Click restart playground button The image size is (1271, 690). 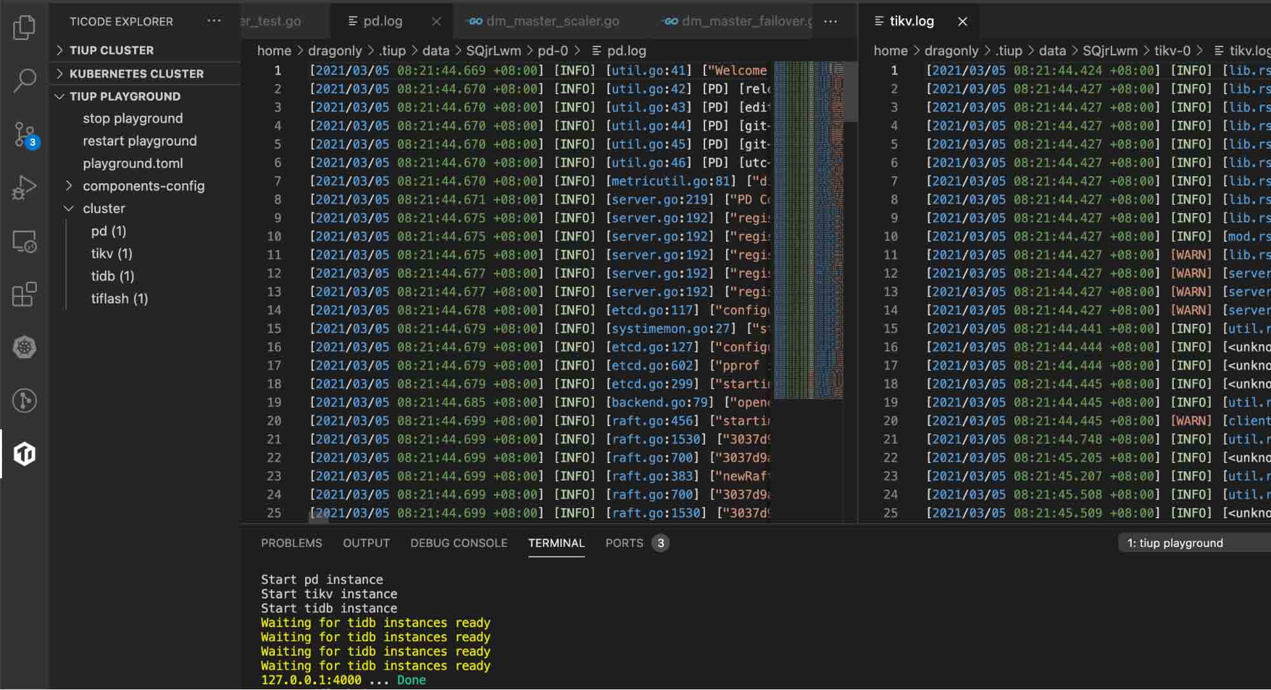pyautogui.click(x=140, y=140)
